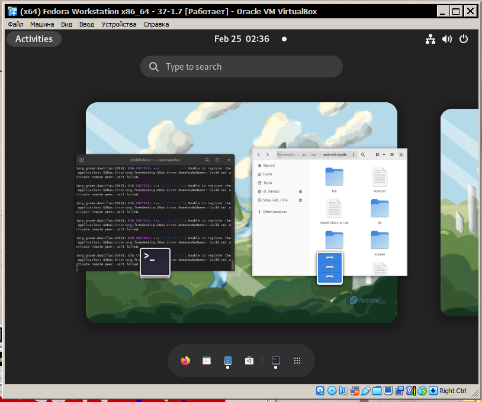The image size is (482, 402).
Task: Click new tab icon in terminal
Action: [x=82, y=160]
